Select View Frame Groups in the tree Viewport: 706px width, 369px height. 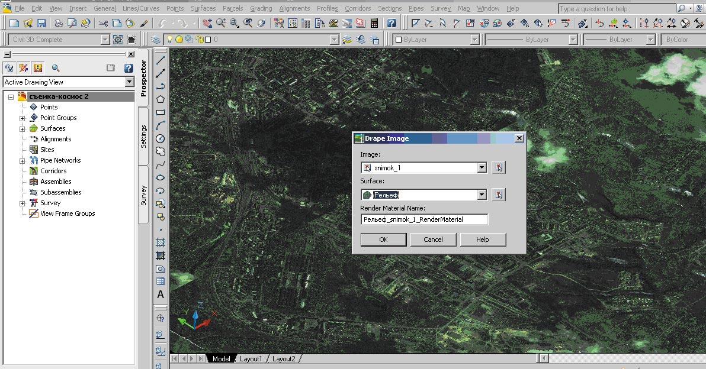(x=68, y=213)
